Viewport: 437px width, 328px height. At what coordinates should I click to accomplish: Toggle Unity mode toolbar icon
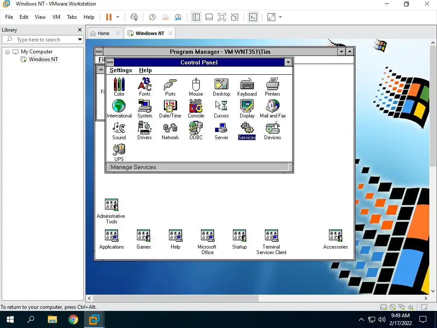235,17
